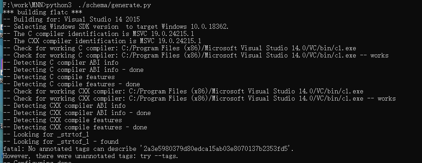This screenshot has height=163, width=422.
Task: Click the "try --tags" hint text
Action: click(x=159, y=156)
